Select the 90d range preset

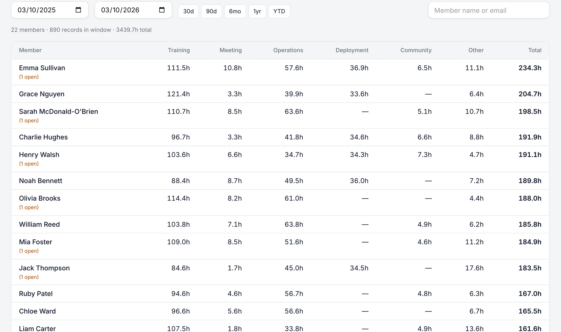click(x=211, y=11)
